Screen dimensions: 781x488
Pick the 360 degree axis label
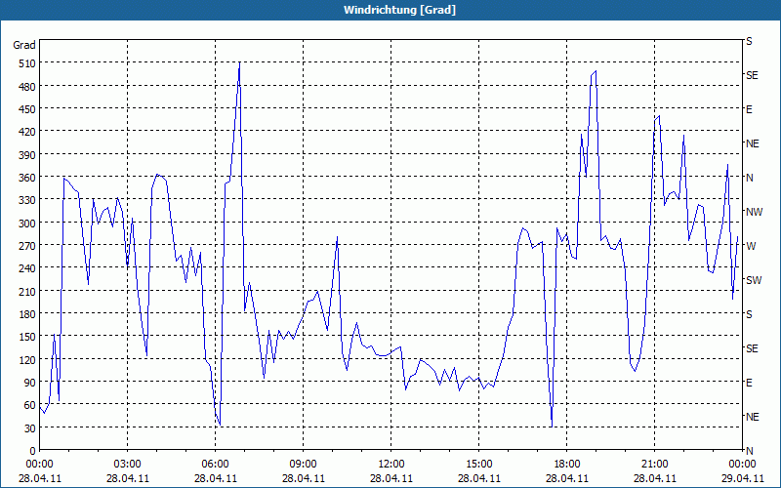click(x=27, y=178)
